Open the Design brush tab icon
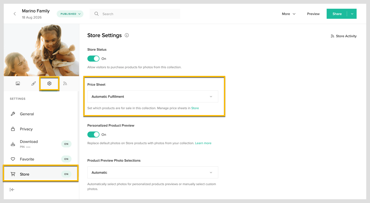The height and width of the screenshot is (203, 370). coord(33,83)
